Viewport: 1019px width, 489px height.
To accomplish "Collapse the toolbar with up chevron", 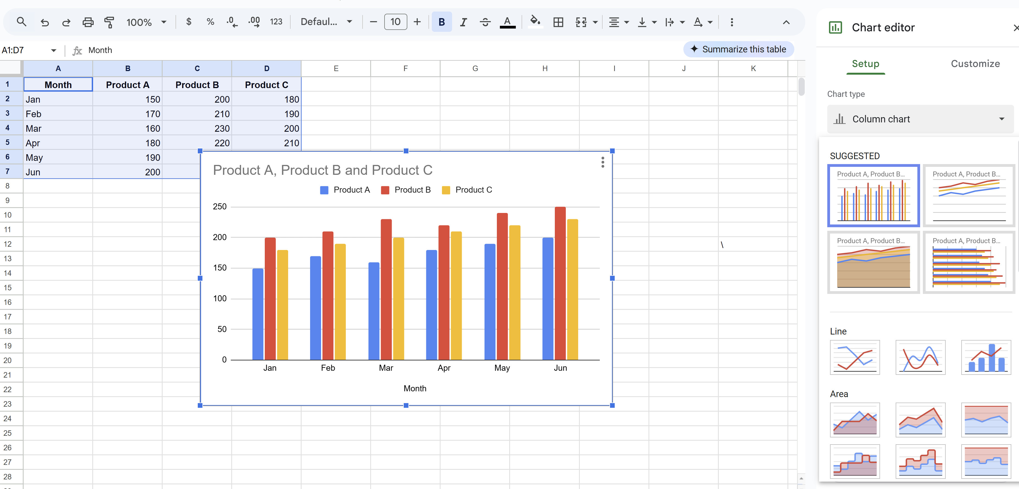I will 786,22.
